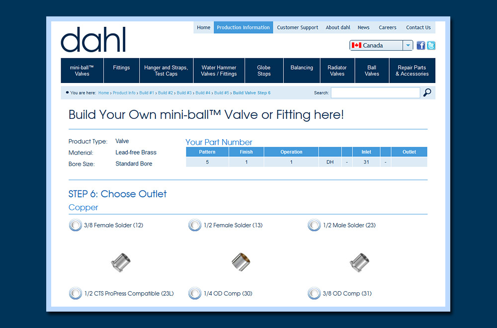
Task: Click the Pattern value 5 cell
Action: tap(207, 162)
